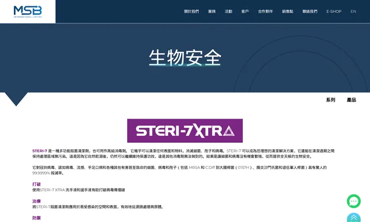Go to the E-SHOP link

point(334,12)
